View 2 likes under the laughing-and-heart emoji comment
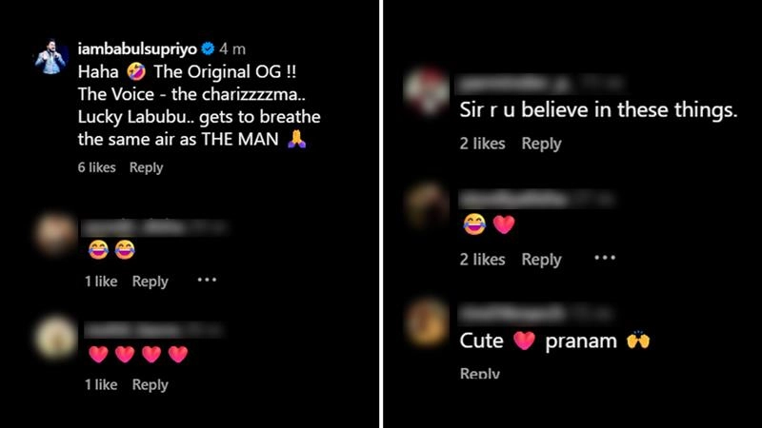 482,259
